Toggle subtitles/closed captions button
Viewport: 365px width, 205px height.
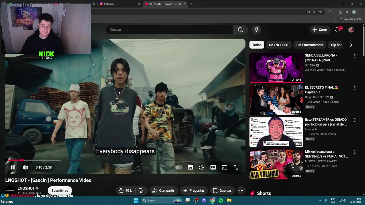pos(190,167)
